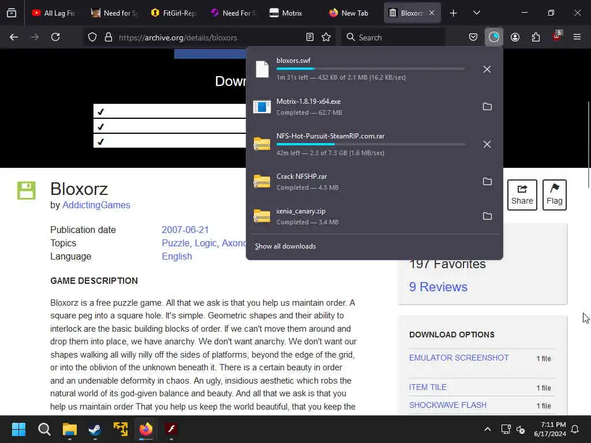Open a new tab with plus button
The image size is (591, 443).
(x=454, y=13)
